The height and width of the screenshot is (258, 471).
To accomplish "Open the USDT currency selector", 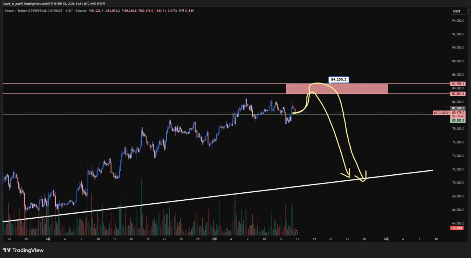I will tap(457, 11).
